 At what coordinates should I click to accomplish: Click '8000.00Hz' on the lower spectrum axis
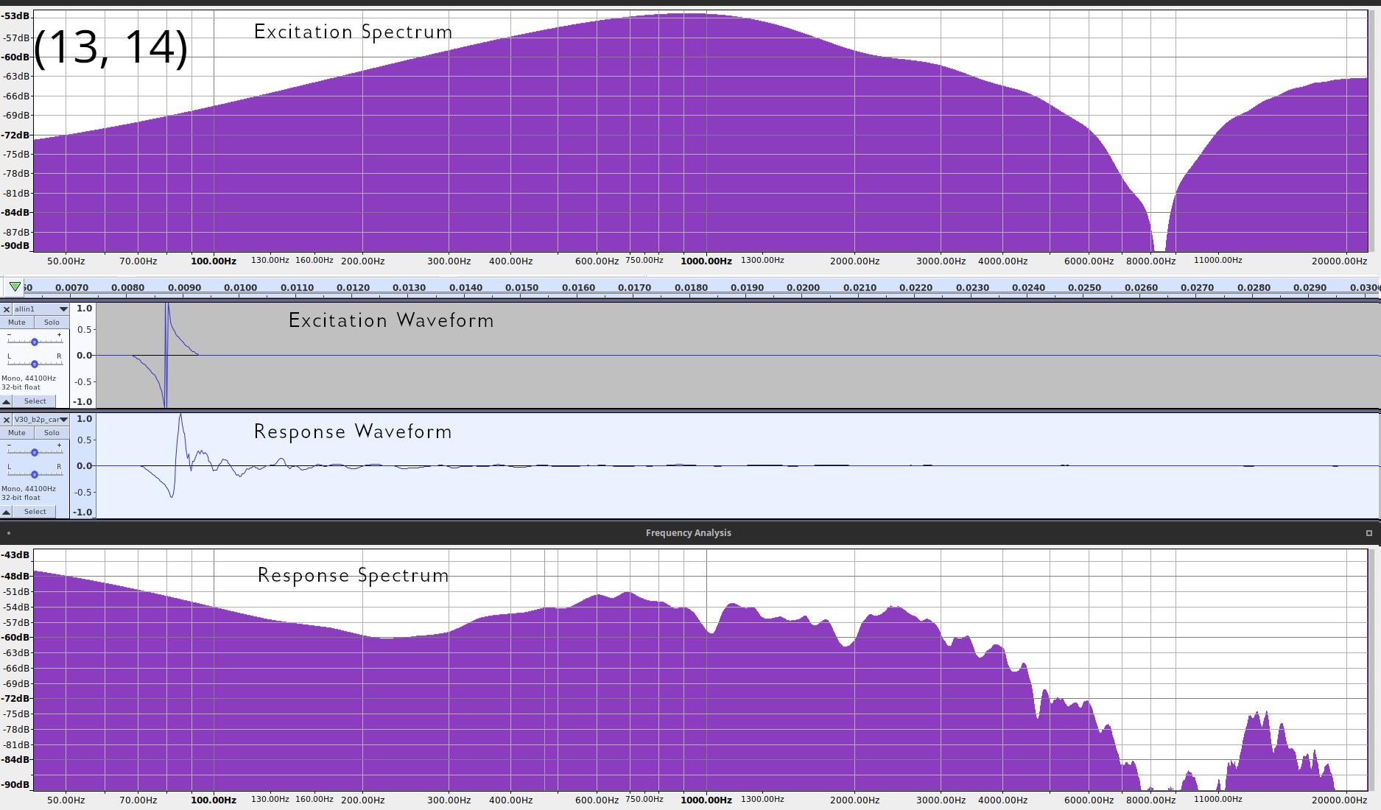pyautogui.click(x=1151, y=800)
